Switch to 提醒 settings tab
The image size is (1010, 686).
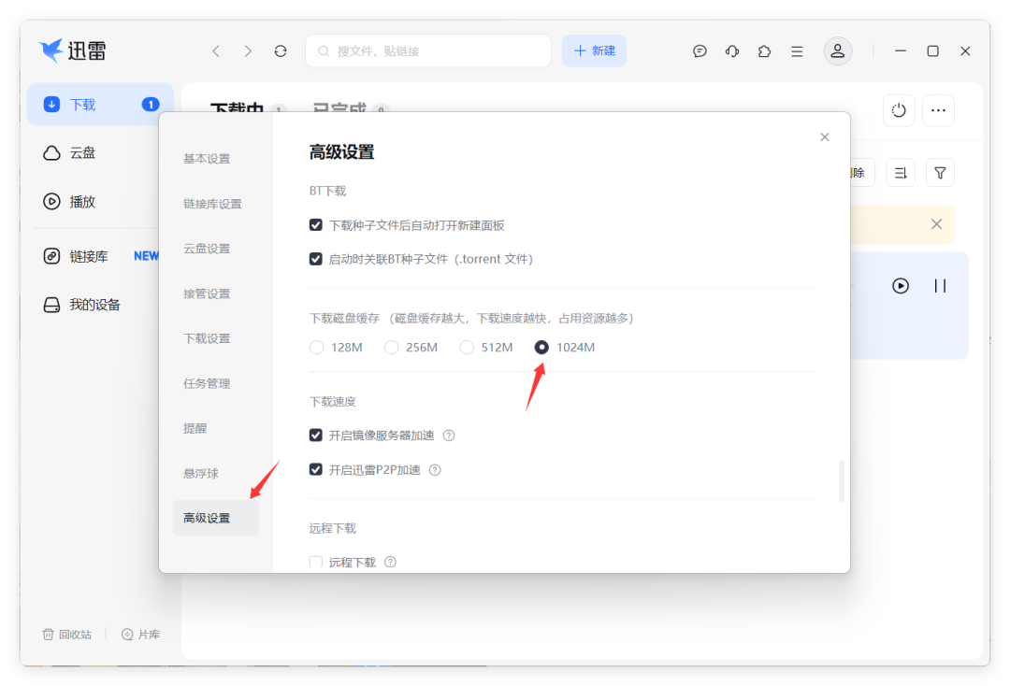point(195,429)
